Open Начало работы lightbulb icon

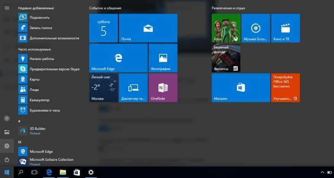(23, 58)
